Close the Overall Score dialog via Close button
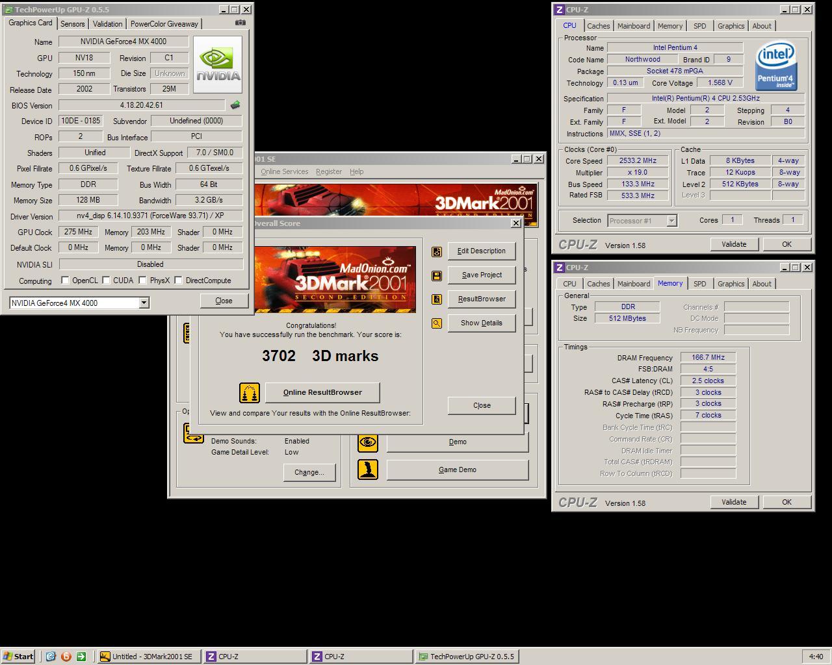This screenshot has height=665, width=832. pyautogui.click(x=482, y=406)
